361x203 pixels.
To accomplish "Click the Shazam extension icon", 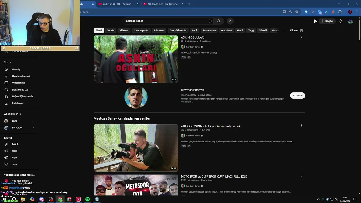I will click(x=306, y=12).
